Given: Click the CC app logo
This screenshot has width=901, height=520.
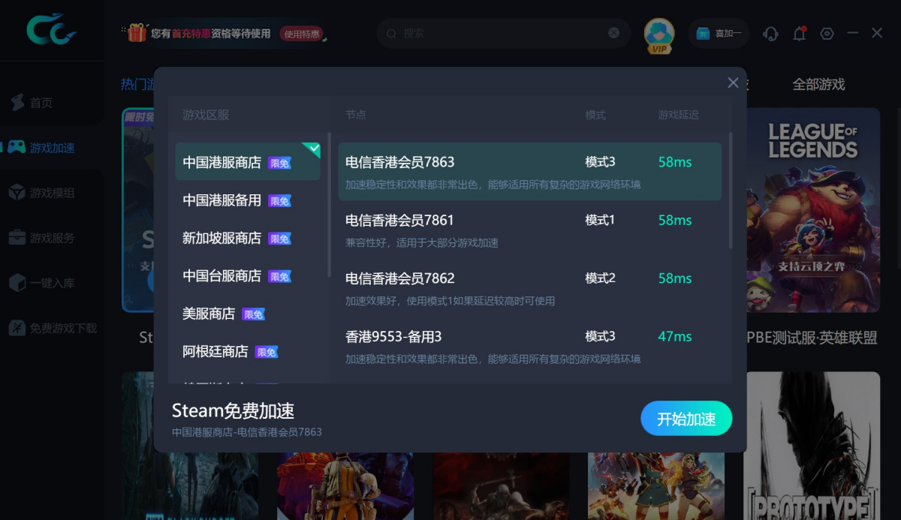Looking at the screenshot, I should (51, 30).
